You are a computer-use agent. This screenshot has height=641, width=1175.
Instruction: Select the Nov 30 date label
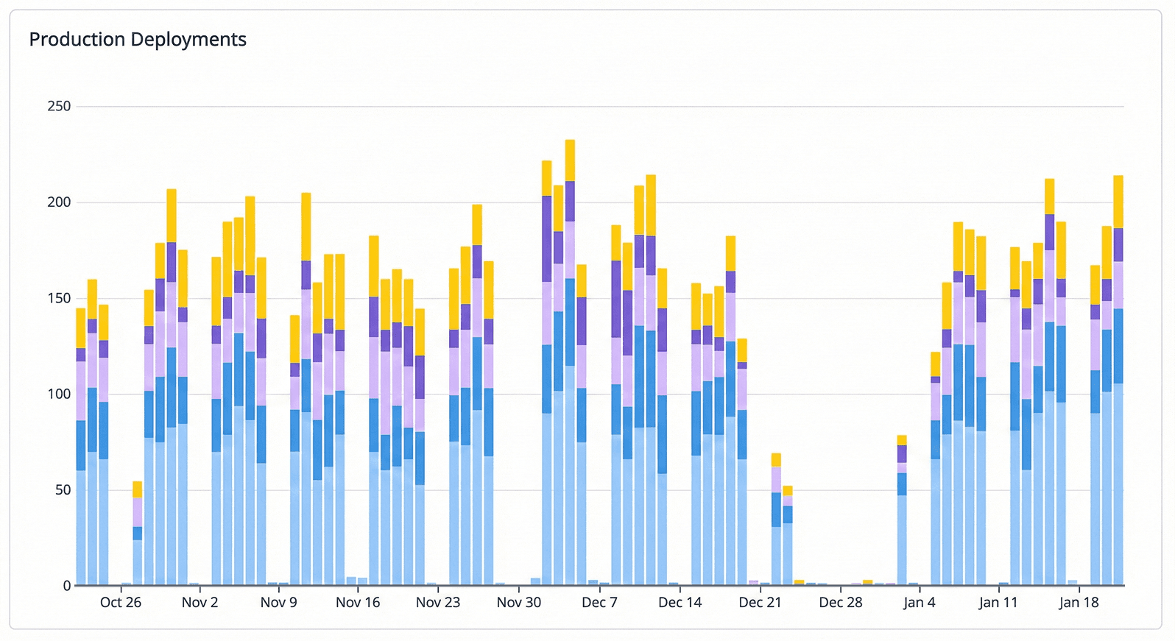(x=519, y=603)
